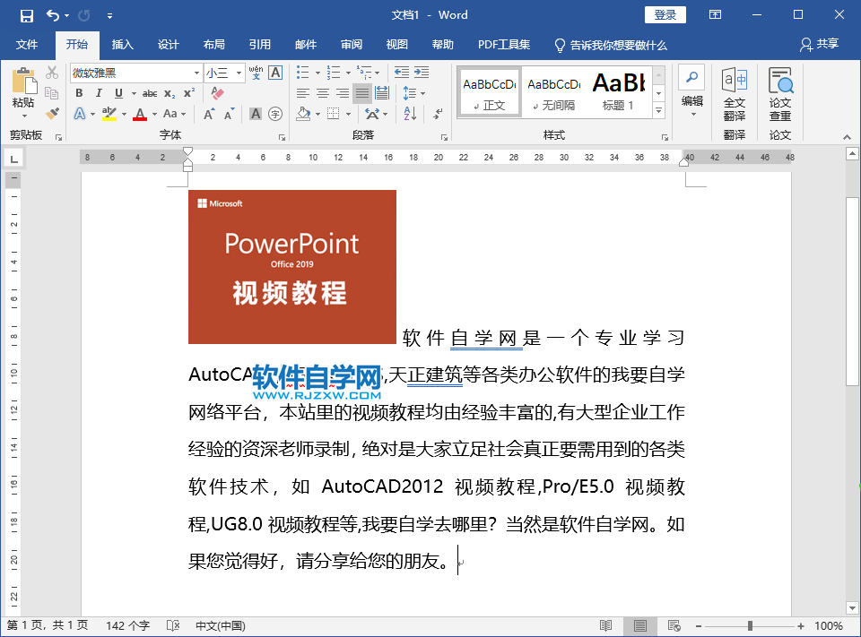The image size is (861, 637).
Task: Switch to the 布局 (Layout) tab
Action: [x=213, y=45]
